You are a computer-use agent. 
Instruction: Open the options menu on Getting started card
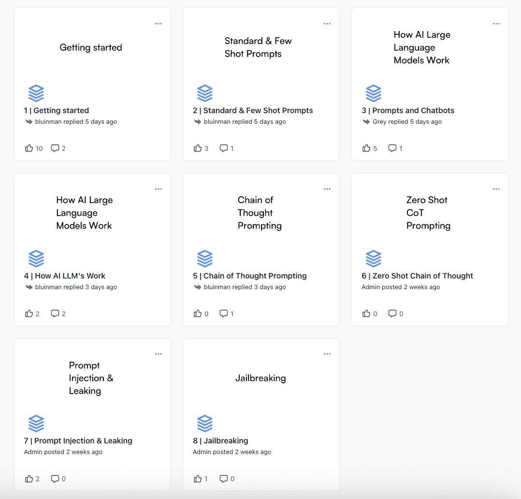(x=159, y=23)
